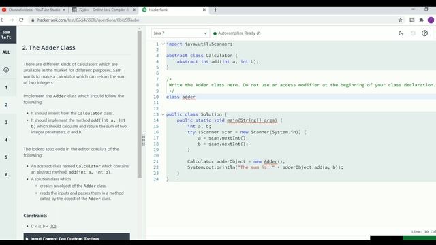Select the ALL questions sidebar item
The image size is (436, 245).
[6, 52]
